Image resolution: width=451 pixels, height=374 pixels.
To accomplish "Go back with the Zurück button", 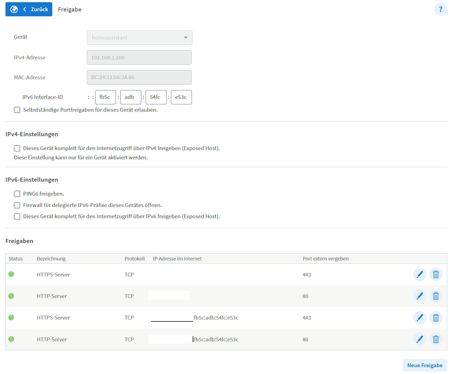I will pos(29,9).
